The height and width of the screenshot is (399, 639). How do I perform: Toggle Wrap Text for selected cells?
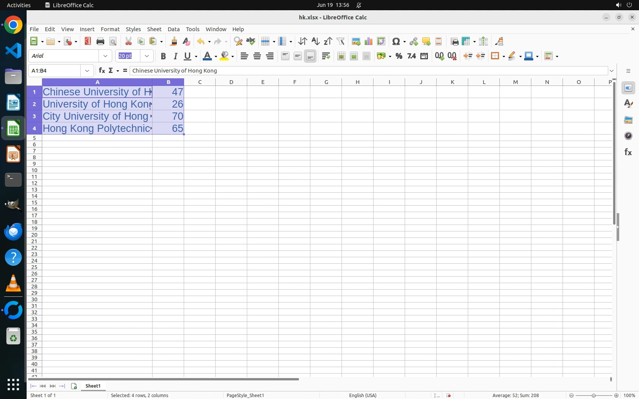point(326,56)
